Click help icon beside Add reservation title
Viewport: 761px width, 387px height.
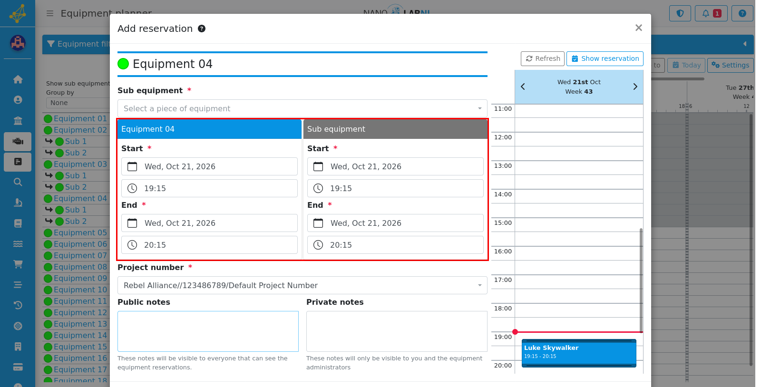pyautogui.click(x=202, y=29)
